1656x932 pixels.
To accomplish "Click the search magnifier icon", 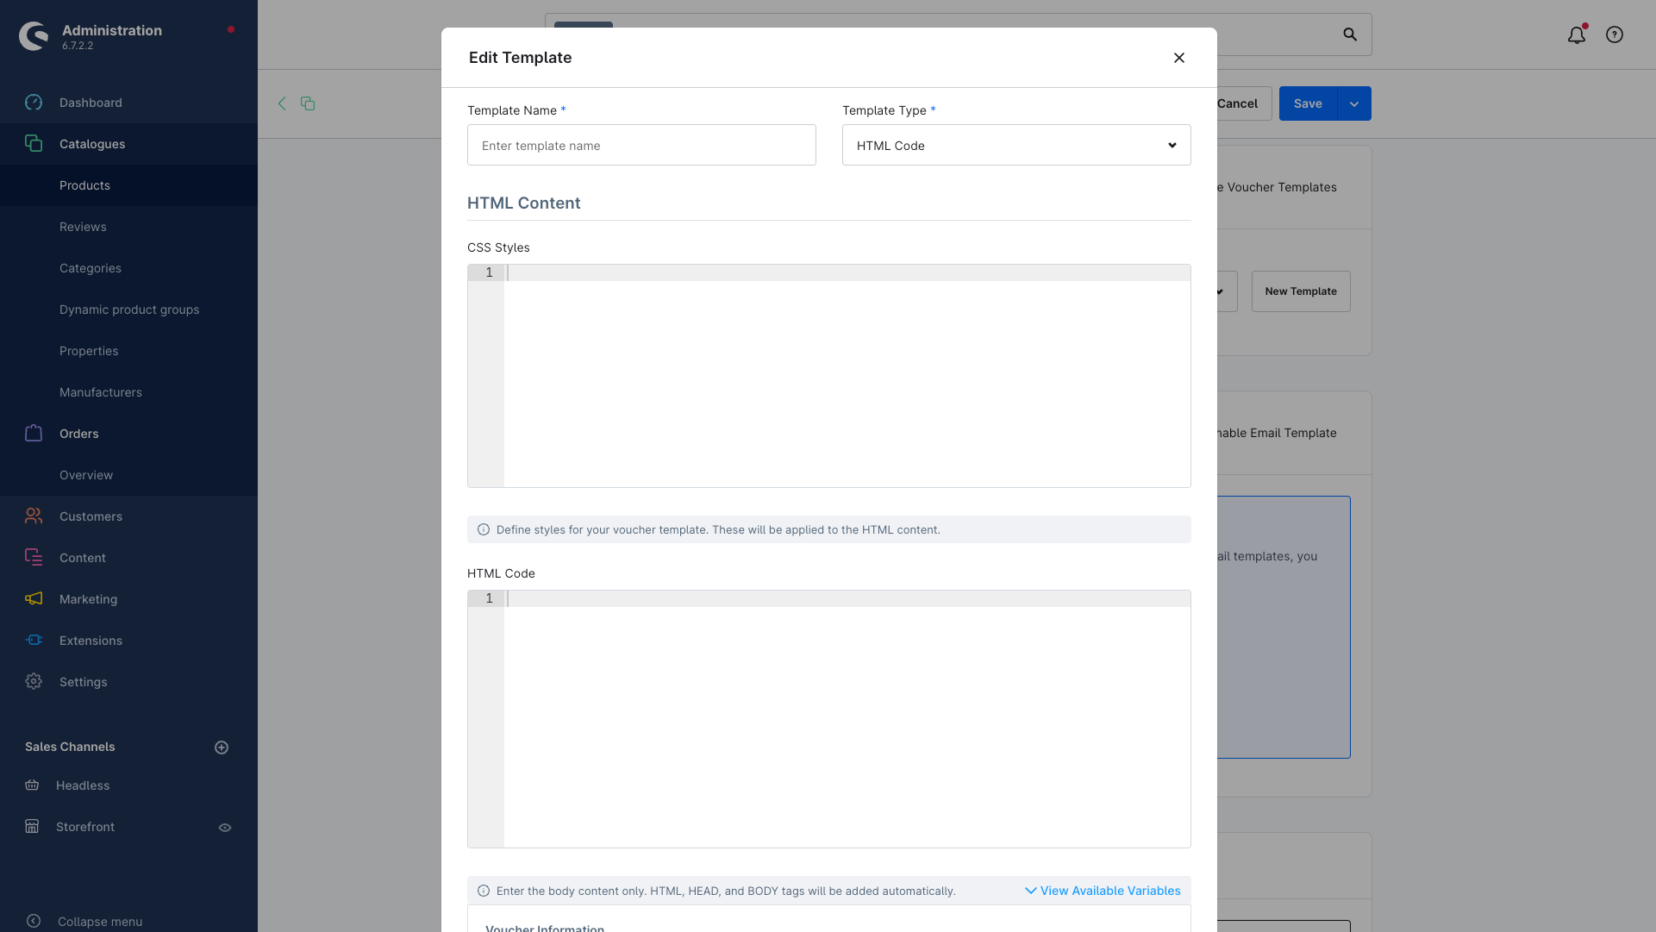I will (x=1350, y=34).
